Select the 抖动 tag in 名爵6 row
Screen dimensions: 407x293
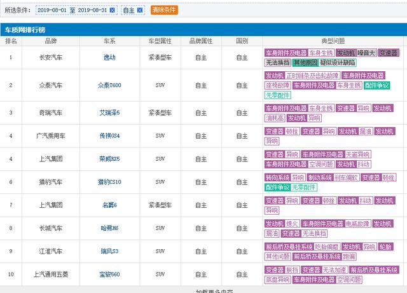pyautogui.click(x=366, y=201)
